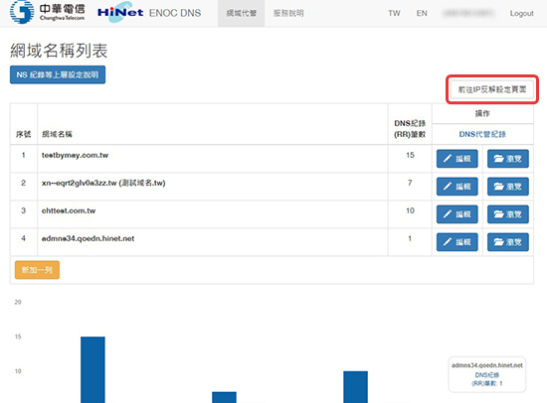Go to IP reverse DNS settings page

click(492, 89)
